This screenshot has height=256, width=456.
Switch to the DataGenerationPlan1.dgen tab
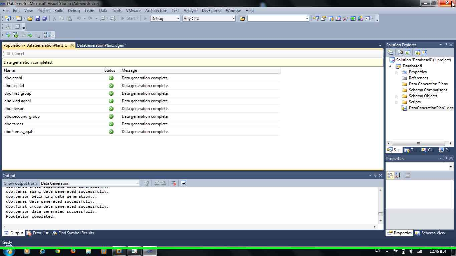(101, 45)
